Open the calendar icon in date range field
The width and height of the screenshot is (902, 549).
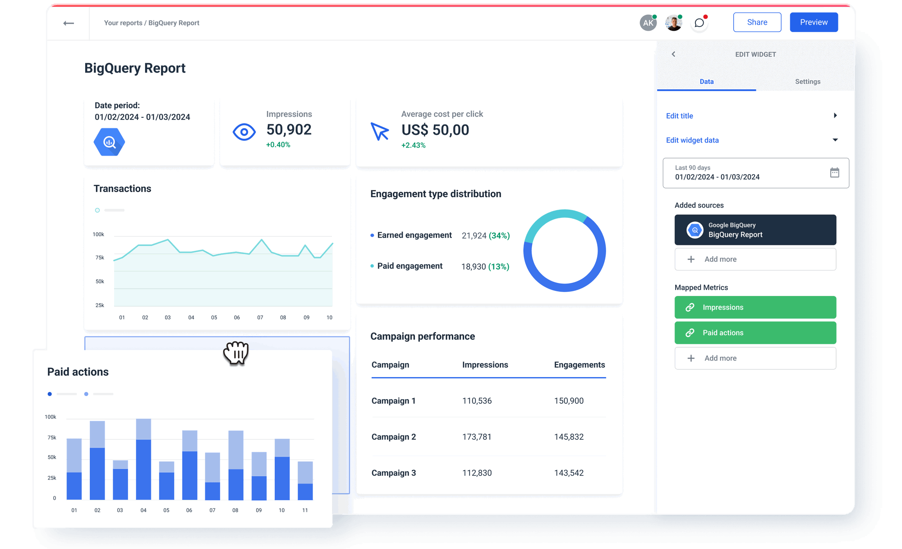tap(835, 173)
